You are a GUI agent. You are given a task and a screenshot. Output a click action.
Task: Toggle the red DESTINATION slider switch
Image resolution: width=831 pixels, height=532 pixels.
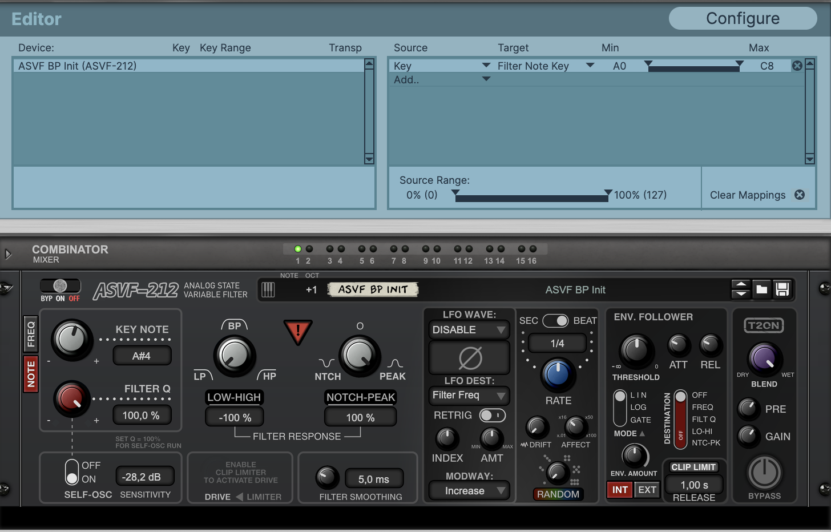[680, 419]
